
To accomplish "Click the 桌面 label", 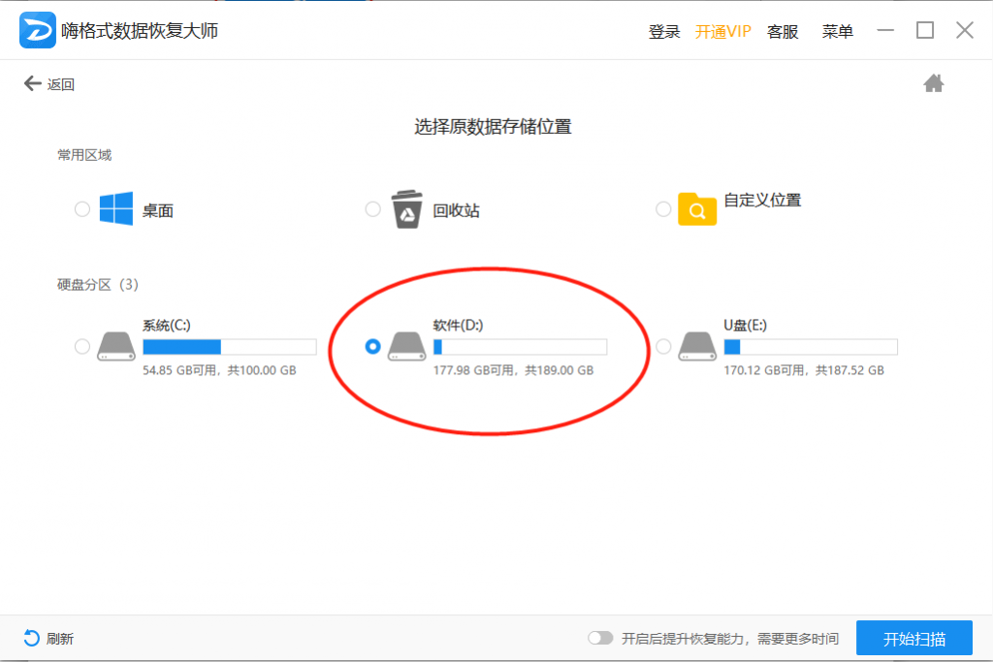I will [158, 210].
